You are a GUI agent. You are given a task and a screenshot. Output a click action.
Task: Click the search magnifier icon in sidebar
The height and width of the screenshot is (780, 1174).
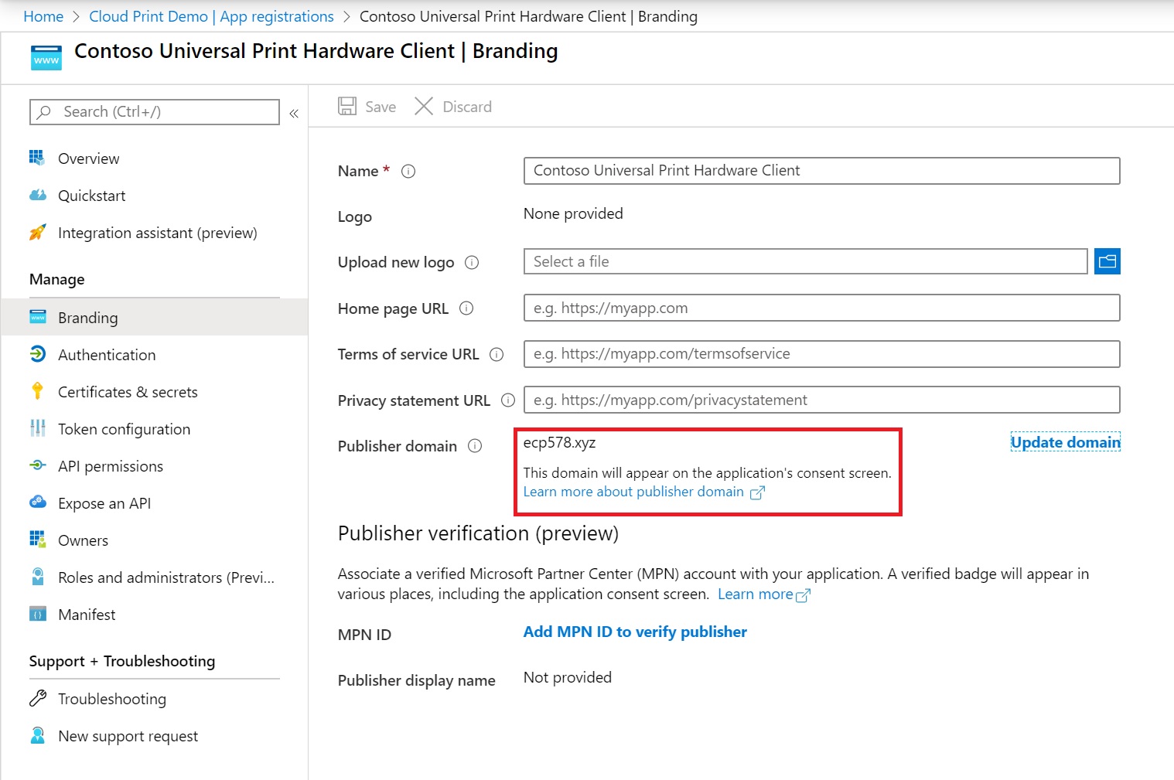pos(44,112)
